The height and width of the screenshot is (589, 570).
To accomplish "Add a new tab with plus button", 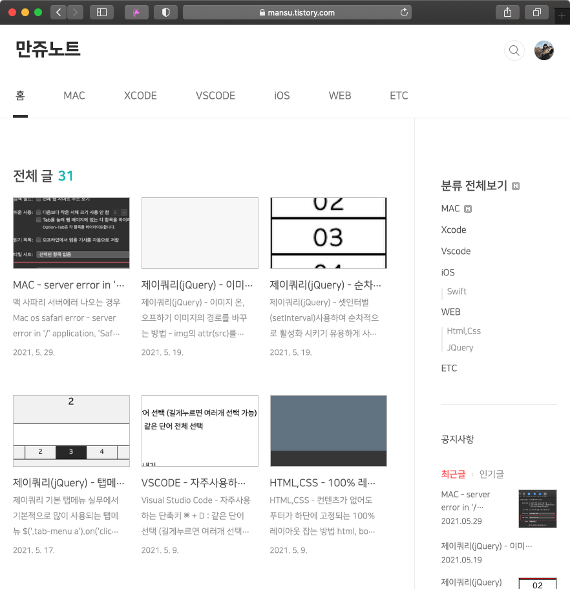I will [562, 16].
